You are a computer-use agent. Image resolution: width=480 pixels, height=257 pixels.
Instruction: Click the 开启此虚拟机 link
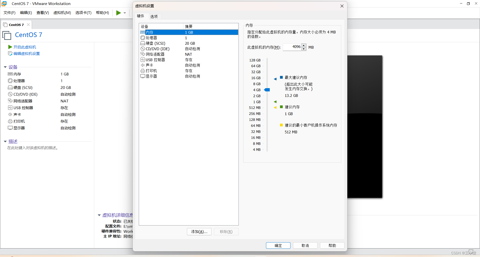click(x=25, y=47)
